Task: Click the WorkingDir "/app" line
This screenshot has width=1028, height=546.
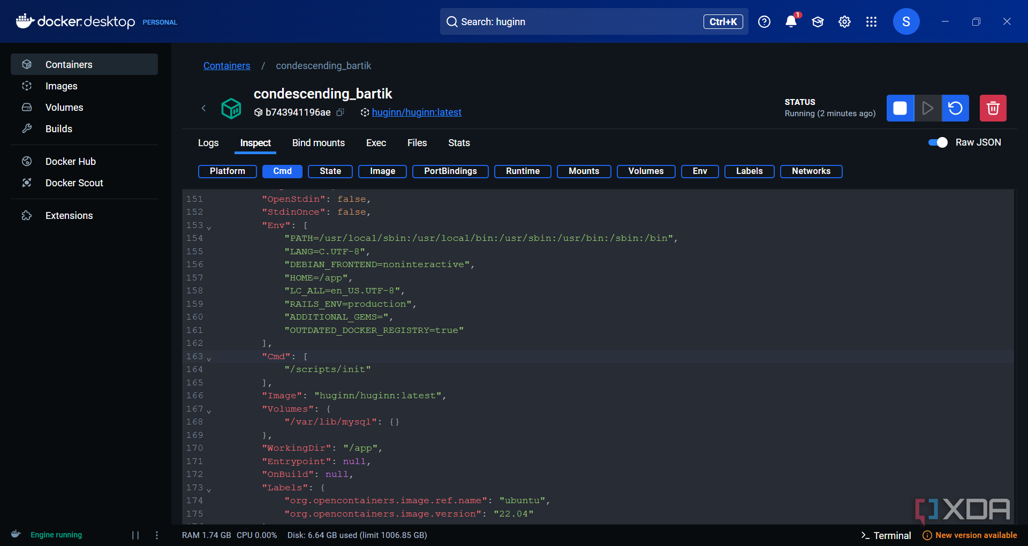Action: 322,448
